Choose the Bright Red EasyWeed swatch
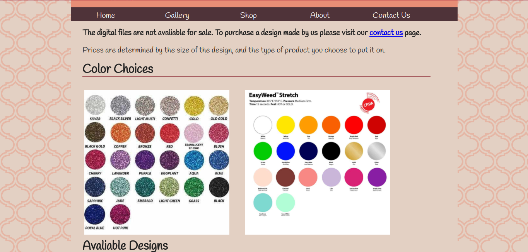 354,125
